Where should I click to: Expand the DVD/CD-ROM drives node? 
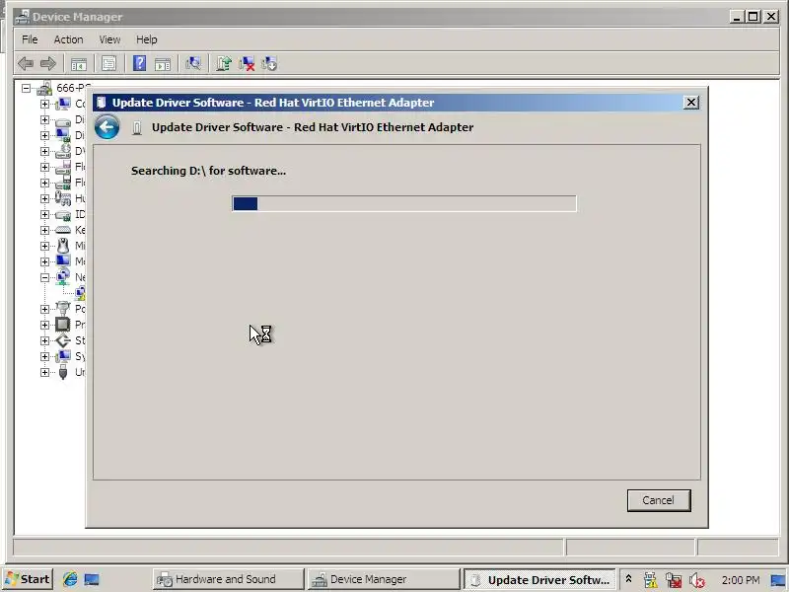44,151
